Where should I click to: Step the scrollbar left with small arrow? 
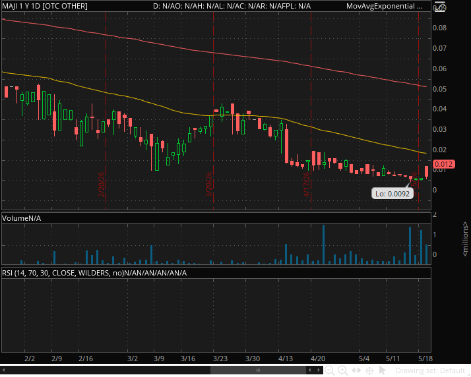coord(310,370)
